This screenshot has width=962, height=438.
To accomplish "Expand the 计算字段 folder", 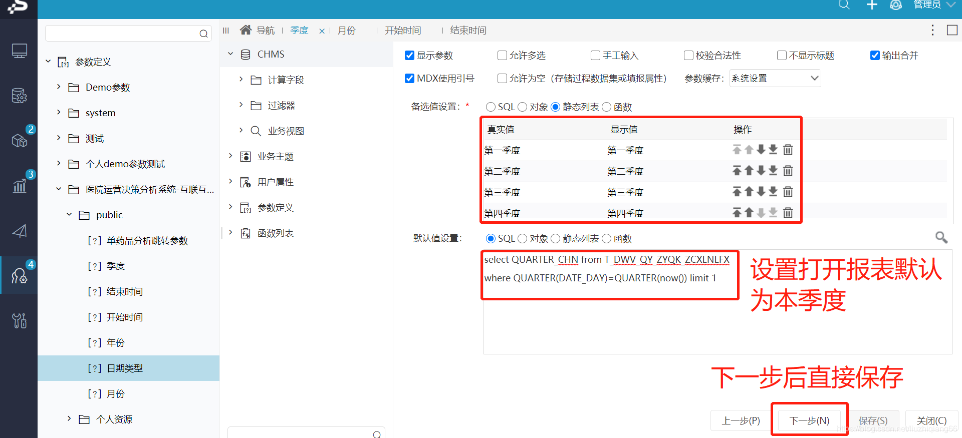I will (241, 79).
